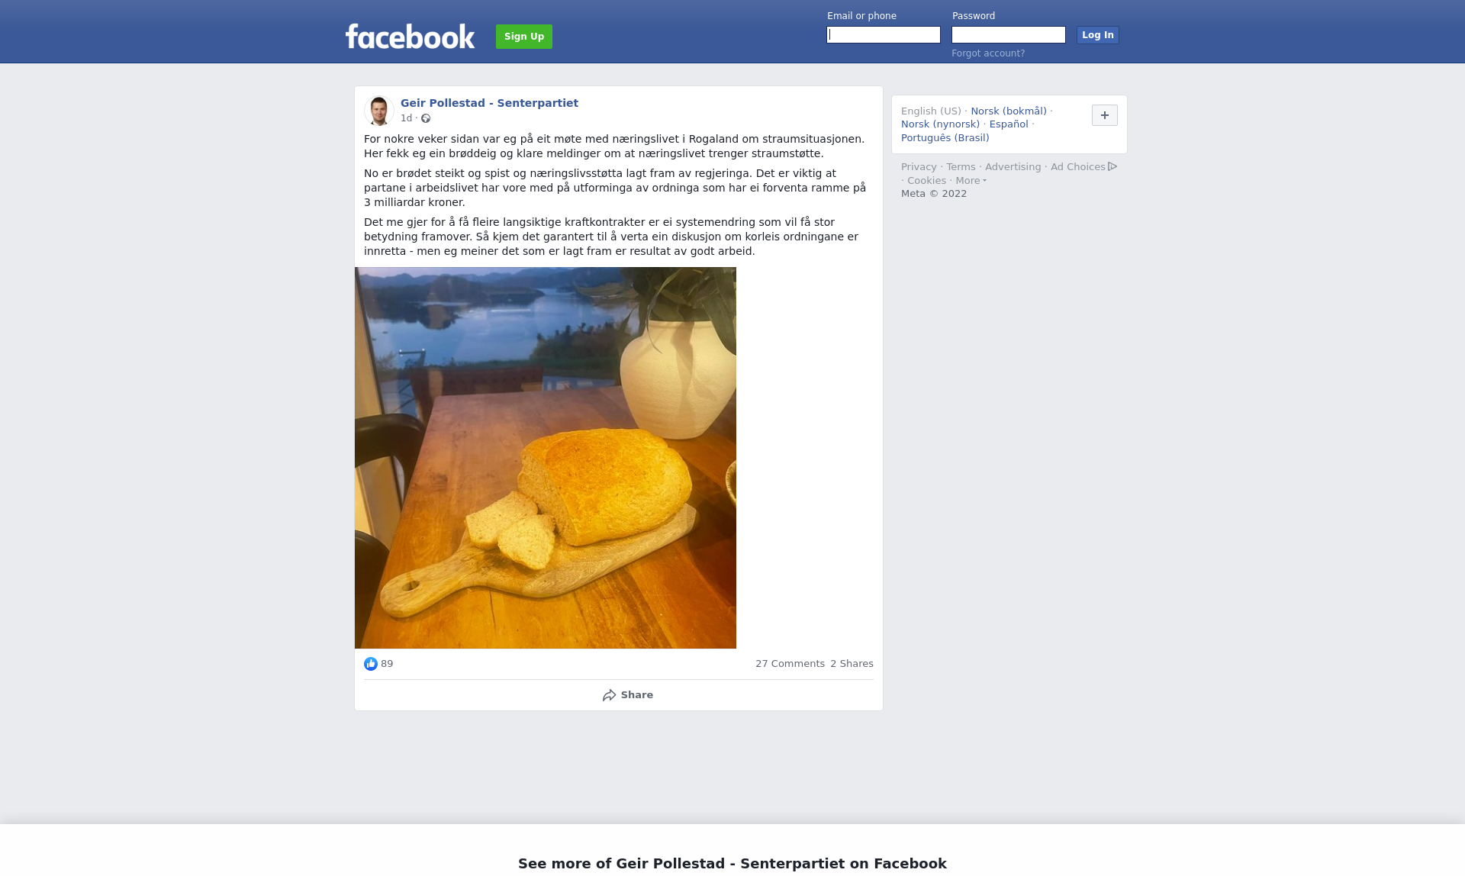This screenshot has height=876, width=1465.
Task: Expand the More footer dropdown
Action: [971, 181]
